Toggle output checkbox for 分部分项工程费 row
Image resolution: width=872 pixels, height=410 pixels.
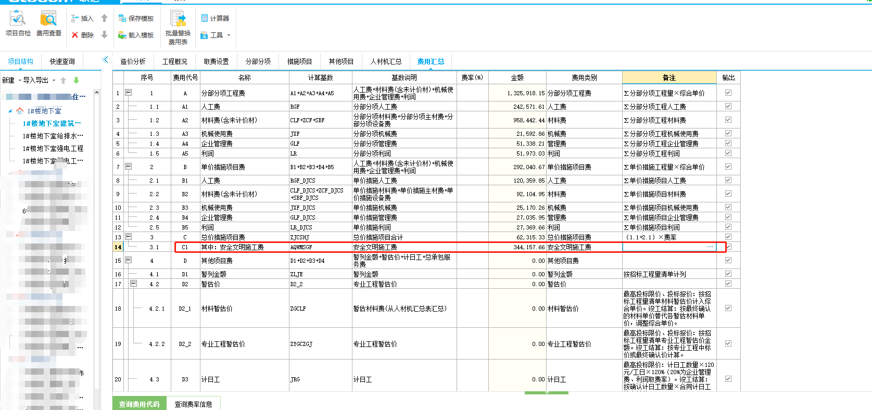(x=728, y=93)
